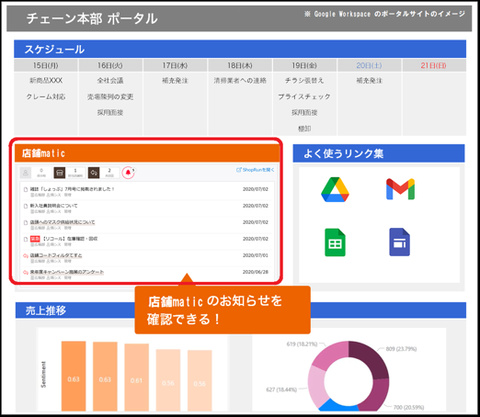This screenshot has height=417, width=480.
Task: Click the donut segment labeled 619 (18.21%)
Action: coord(331,355)
